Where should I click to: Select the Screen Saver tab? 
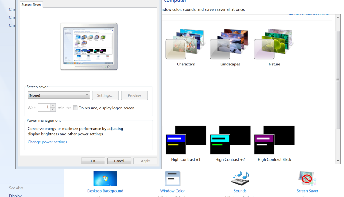coord(31,5)
